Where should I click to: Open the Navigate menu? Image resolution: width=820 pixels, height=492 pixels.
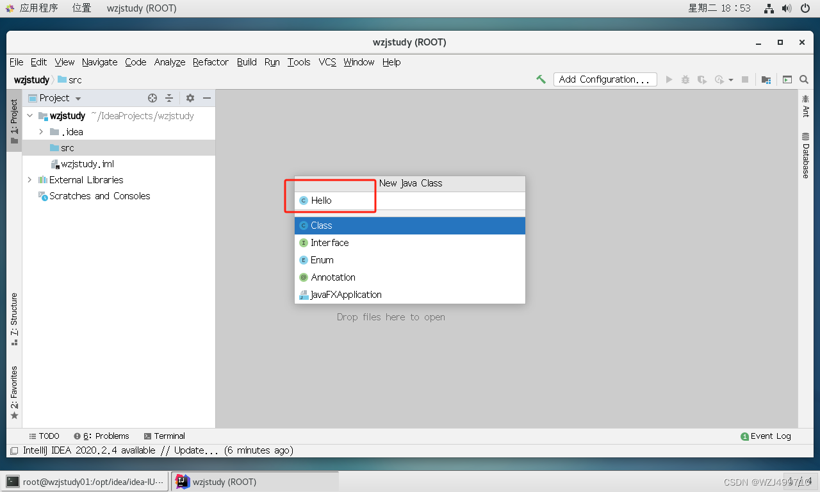pos(100,62)
